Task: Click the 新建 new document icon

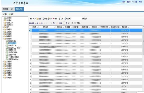Action: click(x=43, y=19)
